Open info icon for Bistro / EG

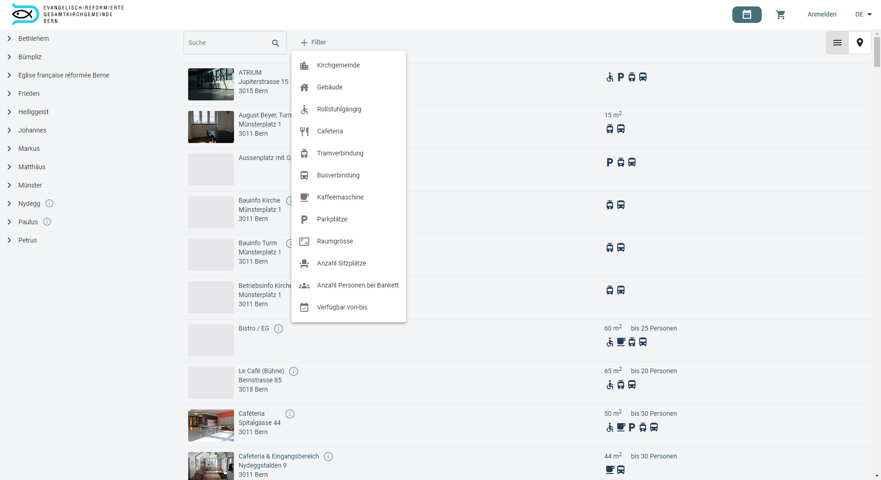(279, 329)
